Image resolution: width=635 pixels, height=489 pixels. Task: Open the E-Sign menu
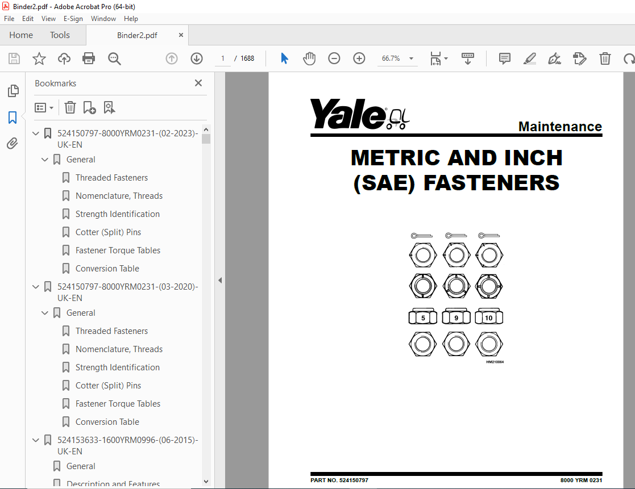(x=73, y=19)
